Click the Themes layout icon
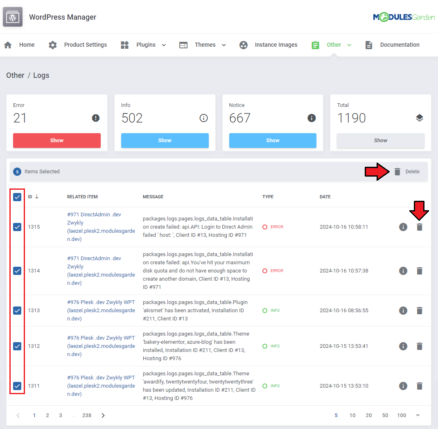The width and height of the screenshot is (438, 429). point(183,45)
